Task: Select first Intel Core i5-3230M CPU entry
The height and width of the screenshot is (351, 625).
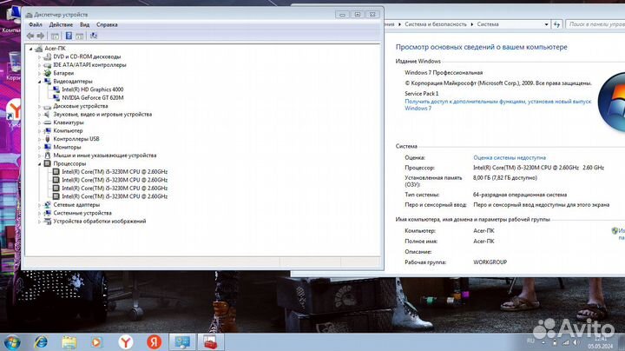Action: pyautogui.click(x=115, y=172)
